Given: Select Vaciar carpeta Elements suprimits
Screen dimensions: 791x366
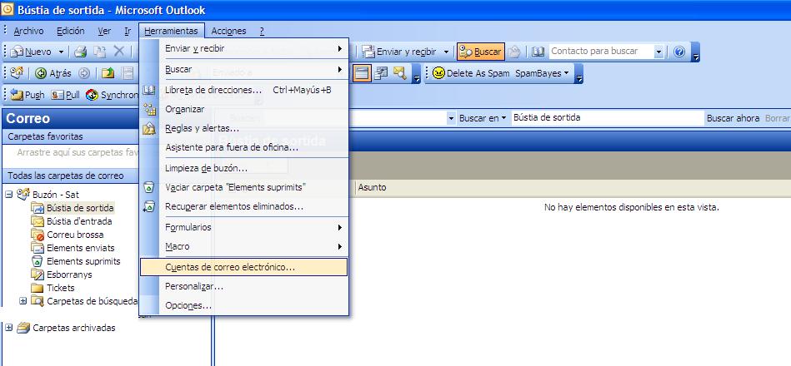Looking at the screenshot, I should (243, 187).
